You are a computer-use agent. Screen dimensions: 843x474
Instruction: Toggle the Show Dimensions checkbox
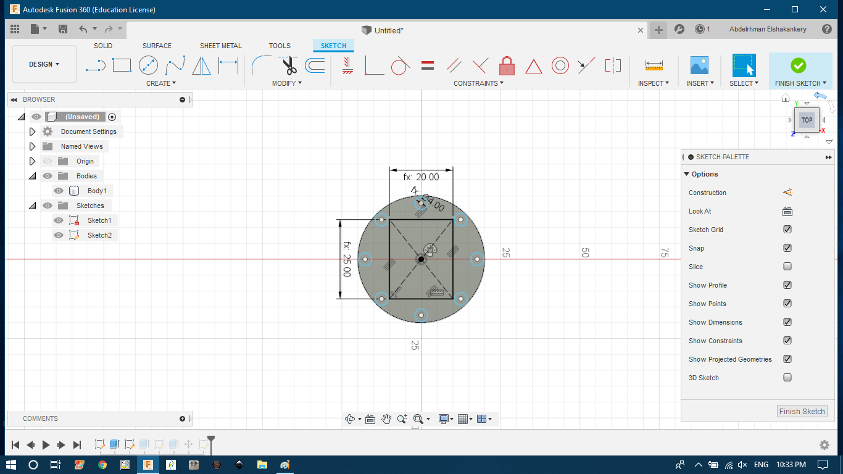tap(787, 322)
